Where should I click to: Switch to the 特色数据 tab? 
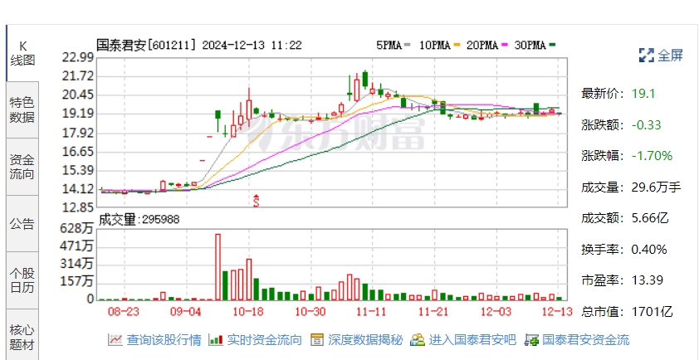22,110
